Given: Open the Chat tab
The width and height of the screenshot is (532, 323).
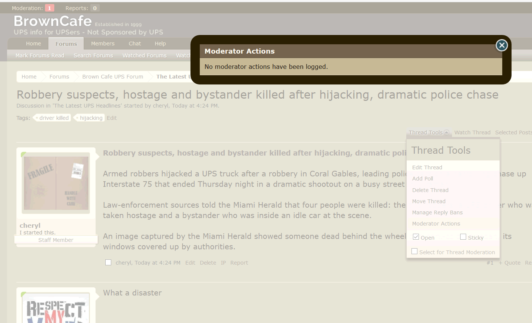Looking at the screenshot, I should pyautogui.click(x=135, y=44).
